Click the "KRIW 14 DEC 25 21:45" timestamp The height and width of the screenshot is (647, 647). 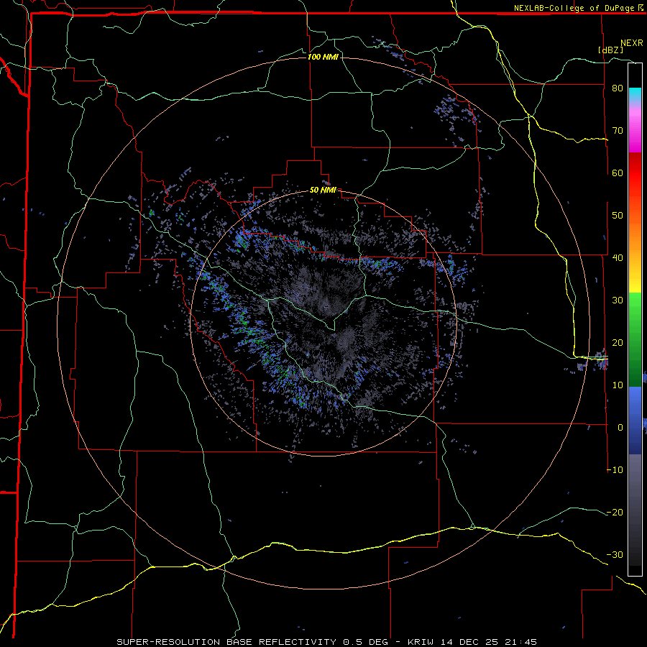472,642
